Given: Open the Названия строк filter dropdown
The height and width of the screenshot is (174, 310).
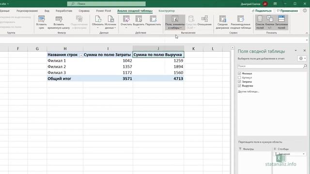Looking at the screenshot, I should (x=81, y=55).
